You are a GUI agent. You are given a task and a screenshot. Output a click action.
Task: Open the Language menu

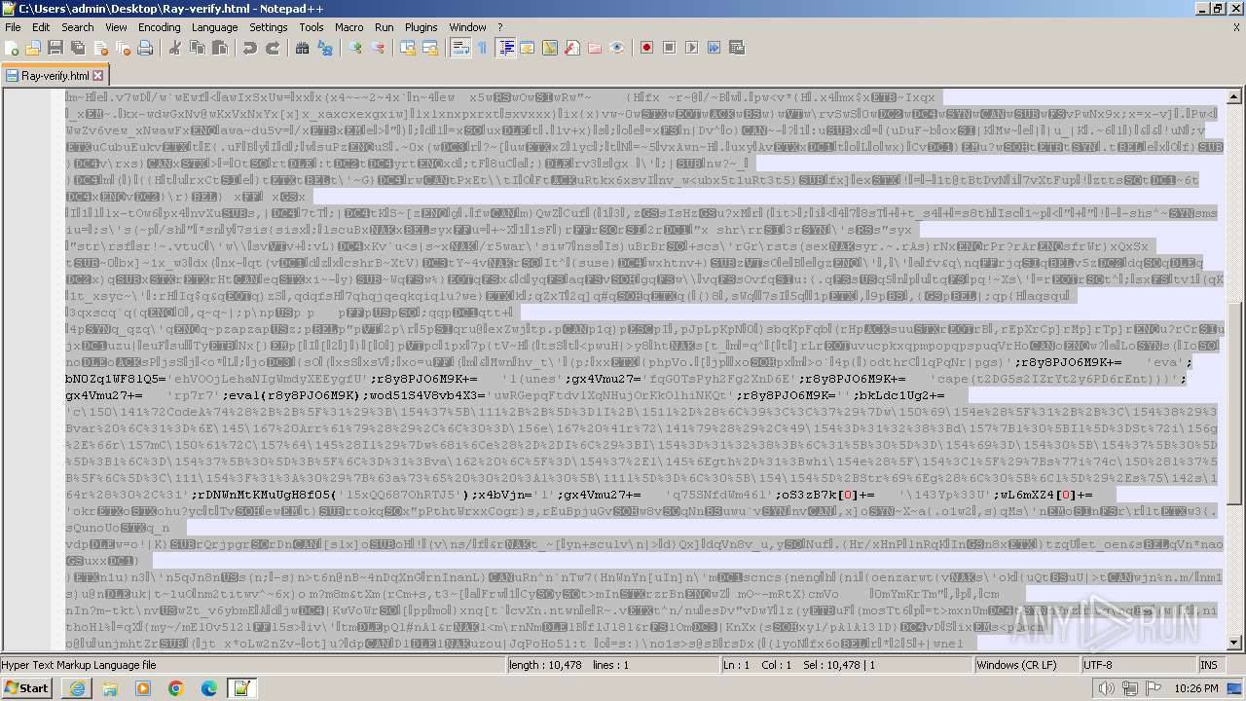(x=214, y=27)
